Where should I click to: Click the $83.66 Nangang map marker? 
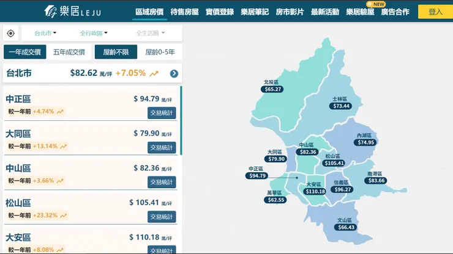pyautogui.click(x=376, y=181)
